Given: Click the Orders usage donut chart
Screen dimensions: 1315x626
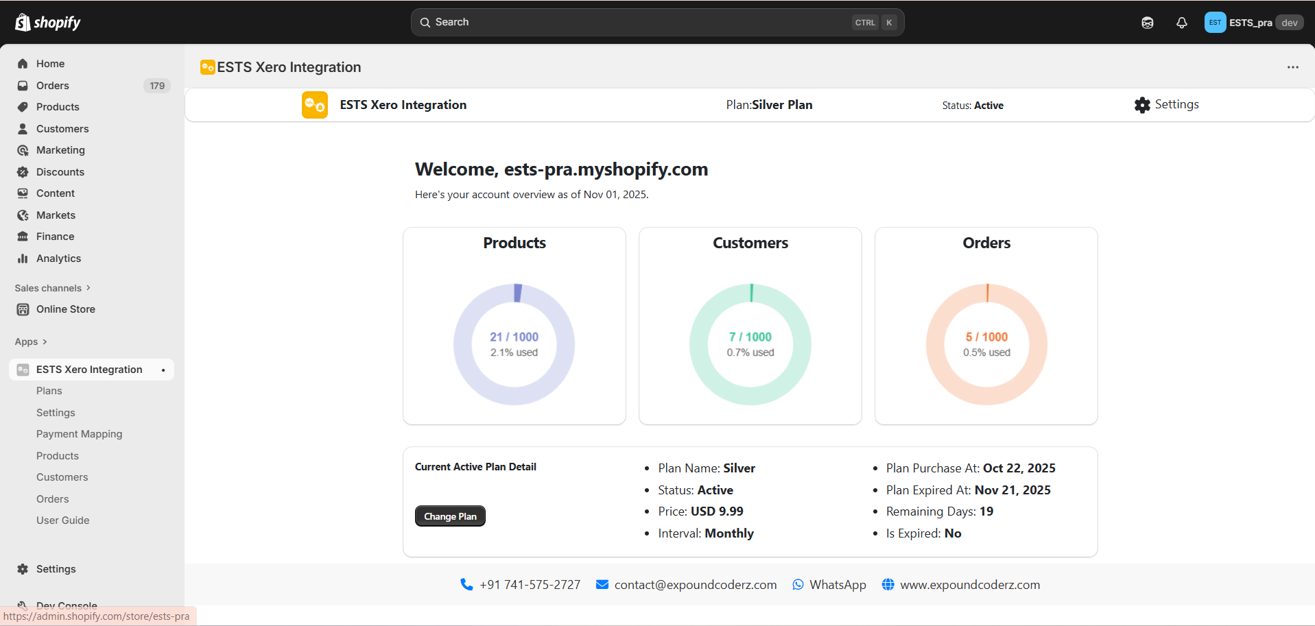Looking at the screenshot, I should (x=986, y=344).
